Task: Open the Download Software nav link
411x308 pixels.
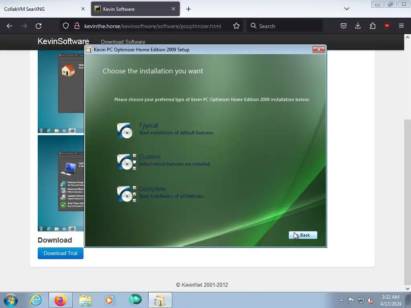Action: pos(123,42)
